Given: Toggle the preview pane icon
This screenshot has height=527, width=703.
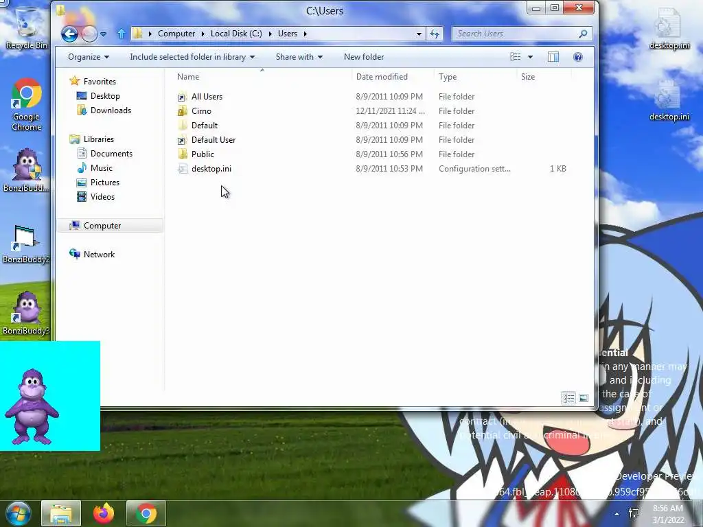Looking at the screenshot, I should pyautogui.click(x=553, y=57).
